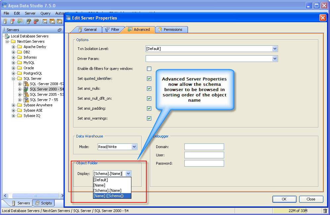Click the disconnect server plug icon with minus
This screenshot has width=330, height=215.
[x=36, y=21]
